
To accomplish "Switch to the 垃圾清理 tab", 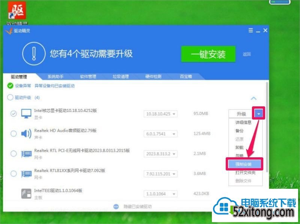I will click(x=121, y=77).
